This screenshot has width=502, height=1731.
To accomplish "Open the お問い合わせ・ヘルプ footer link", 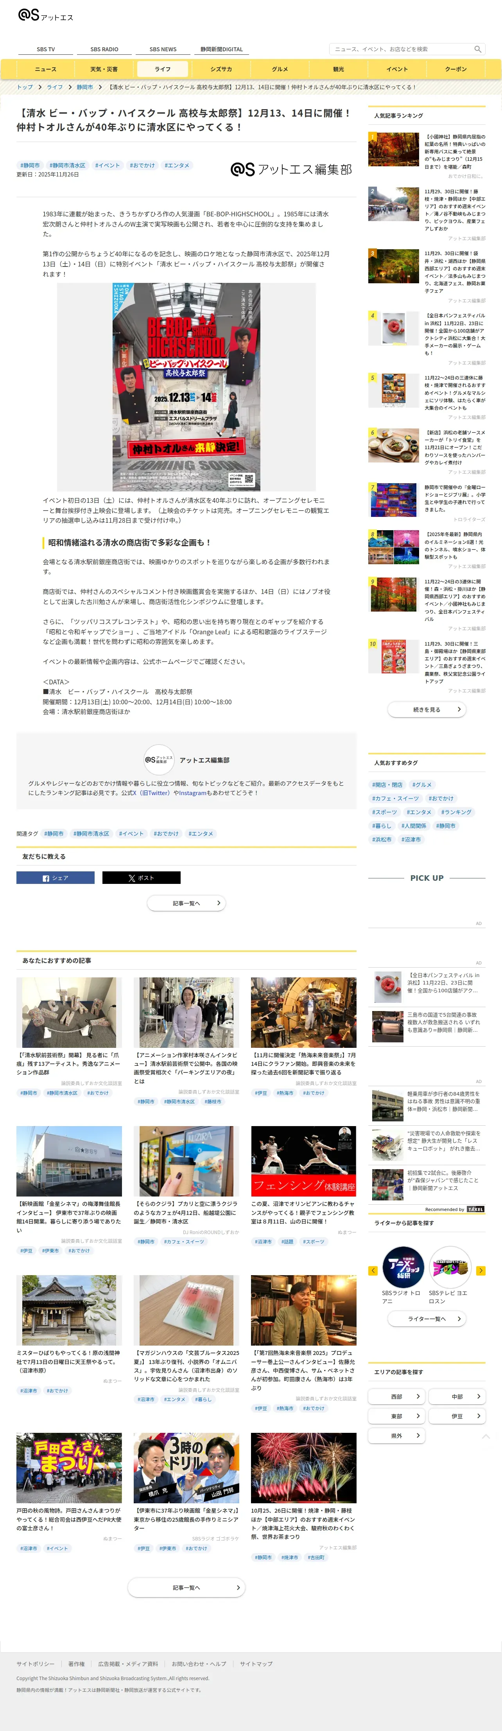I will (199, 1664).
